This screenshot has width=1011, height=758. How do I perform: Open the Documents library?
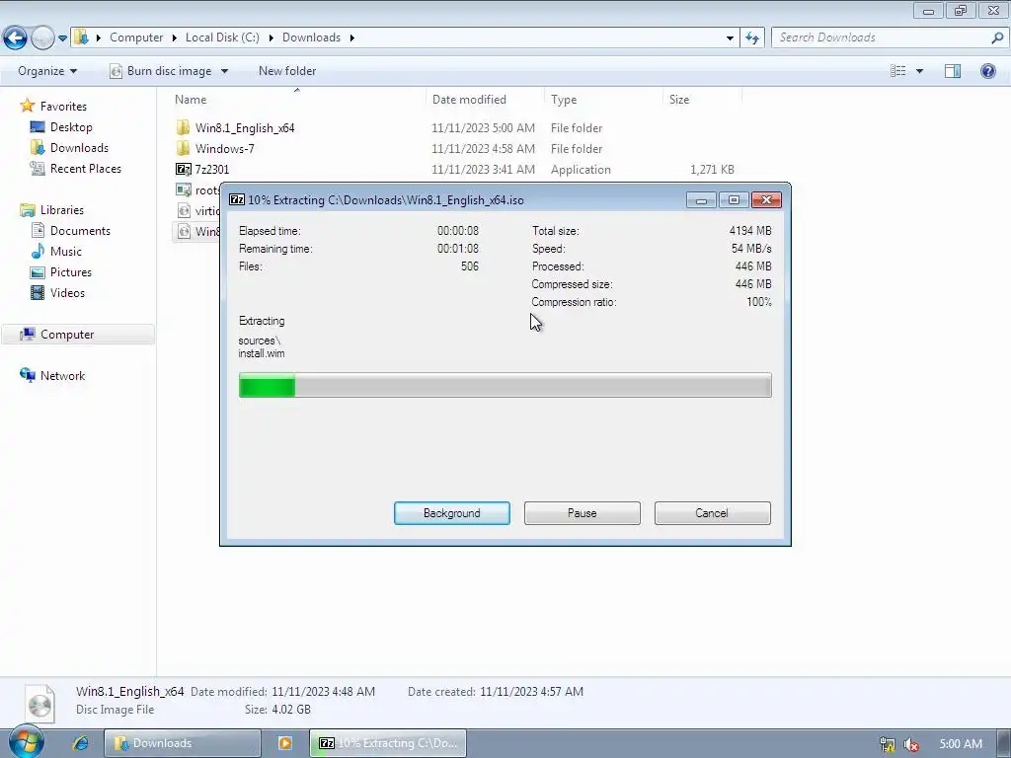80,230
